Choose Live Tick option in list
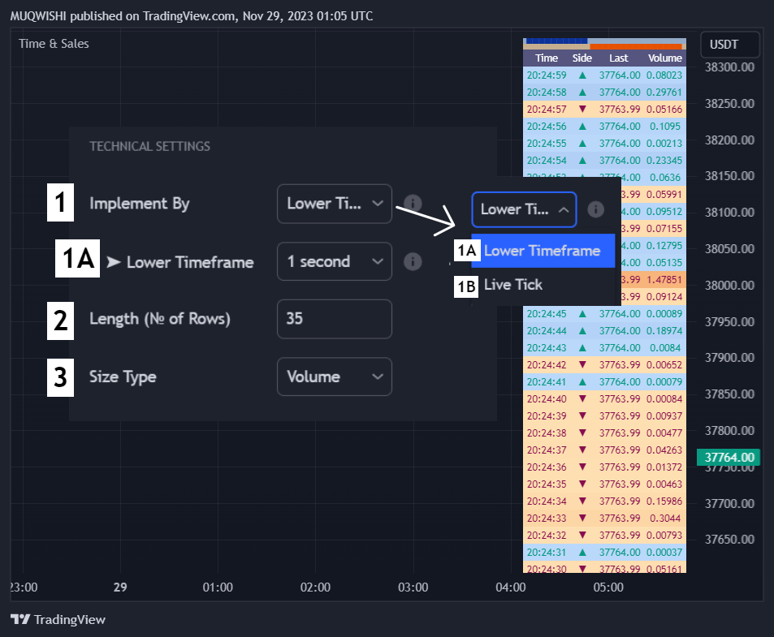 513,285
